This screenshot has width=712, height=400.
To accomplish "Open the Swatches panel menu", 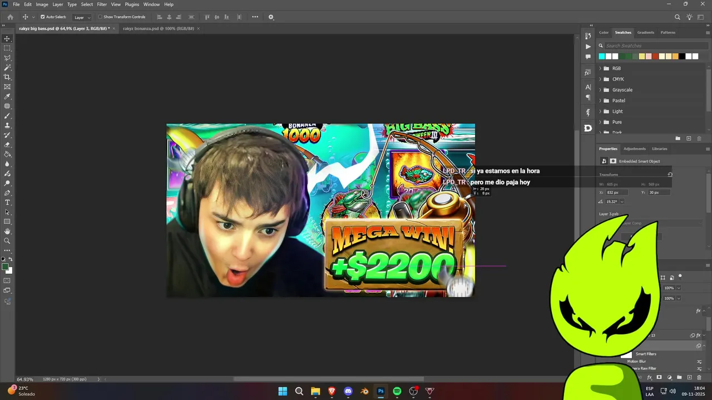I will pyautogui.click(x=708, y=33).
